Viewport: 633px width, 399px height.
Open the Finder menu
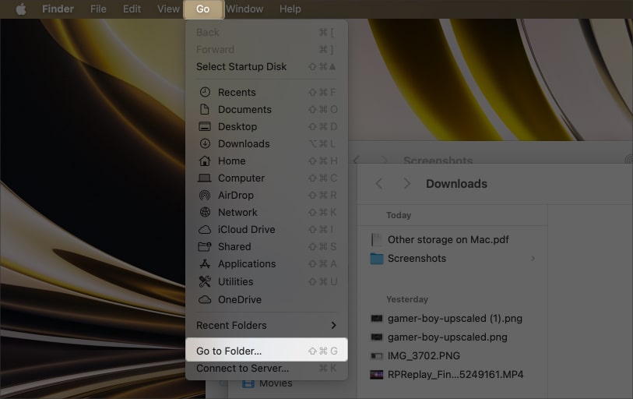(x=58, y=9)
